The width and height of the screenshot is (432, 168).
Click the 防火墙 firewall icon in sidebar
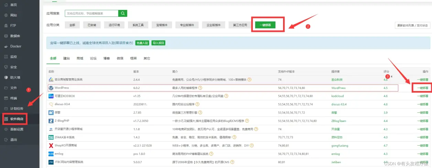pos(6,77)
